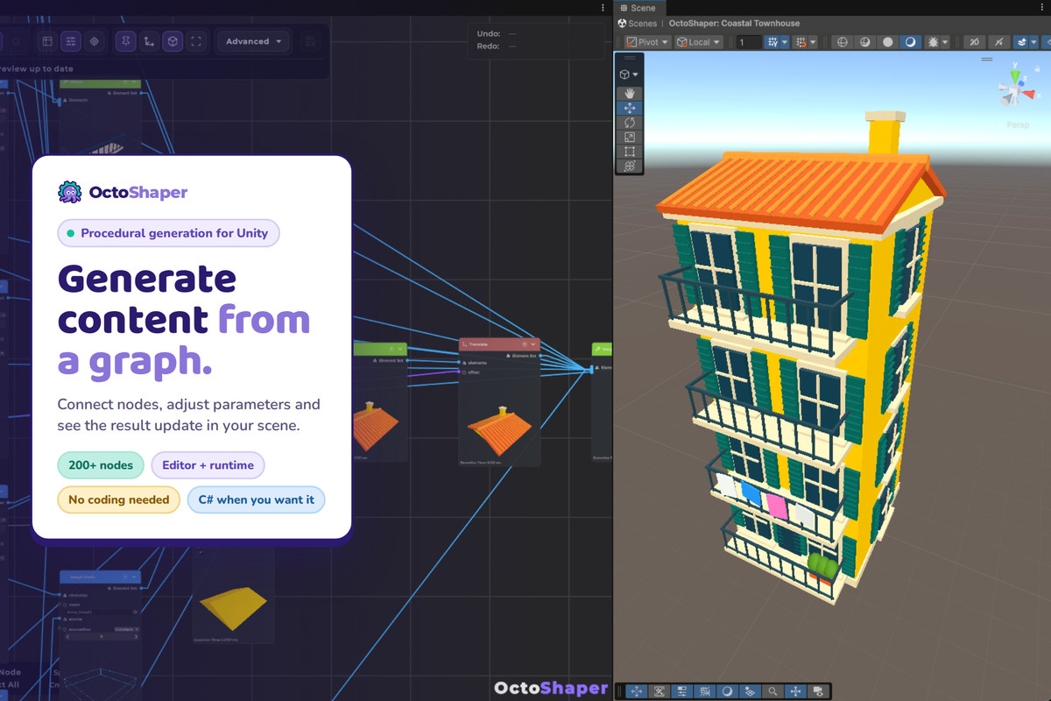Toggle grid visibility button in Scene toolbar
The height and width of the screenshot is (701, 1051).
click(x=772, y=42)
